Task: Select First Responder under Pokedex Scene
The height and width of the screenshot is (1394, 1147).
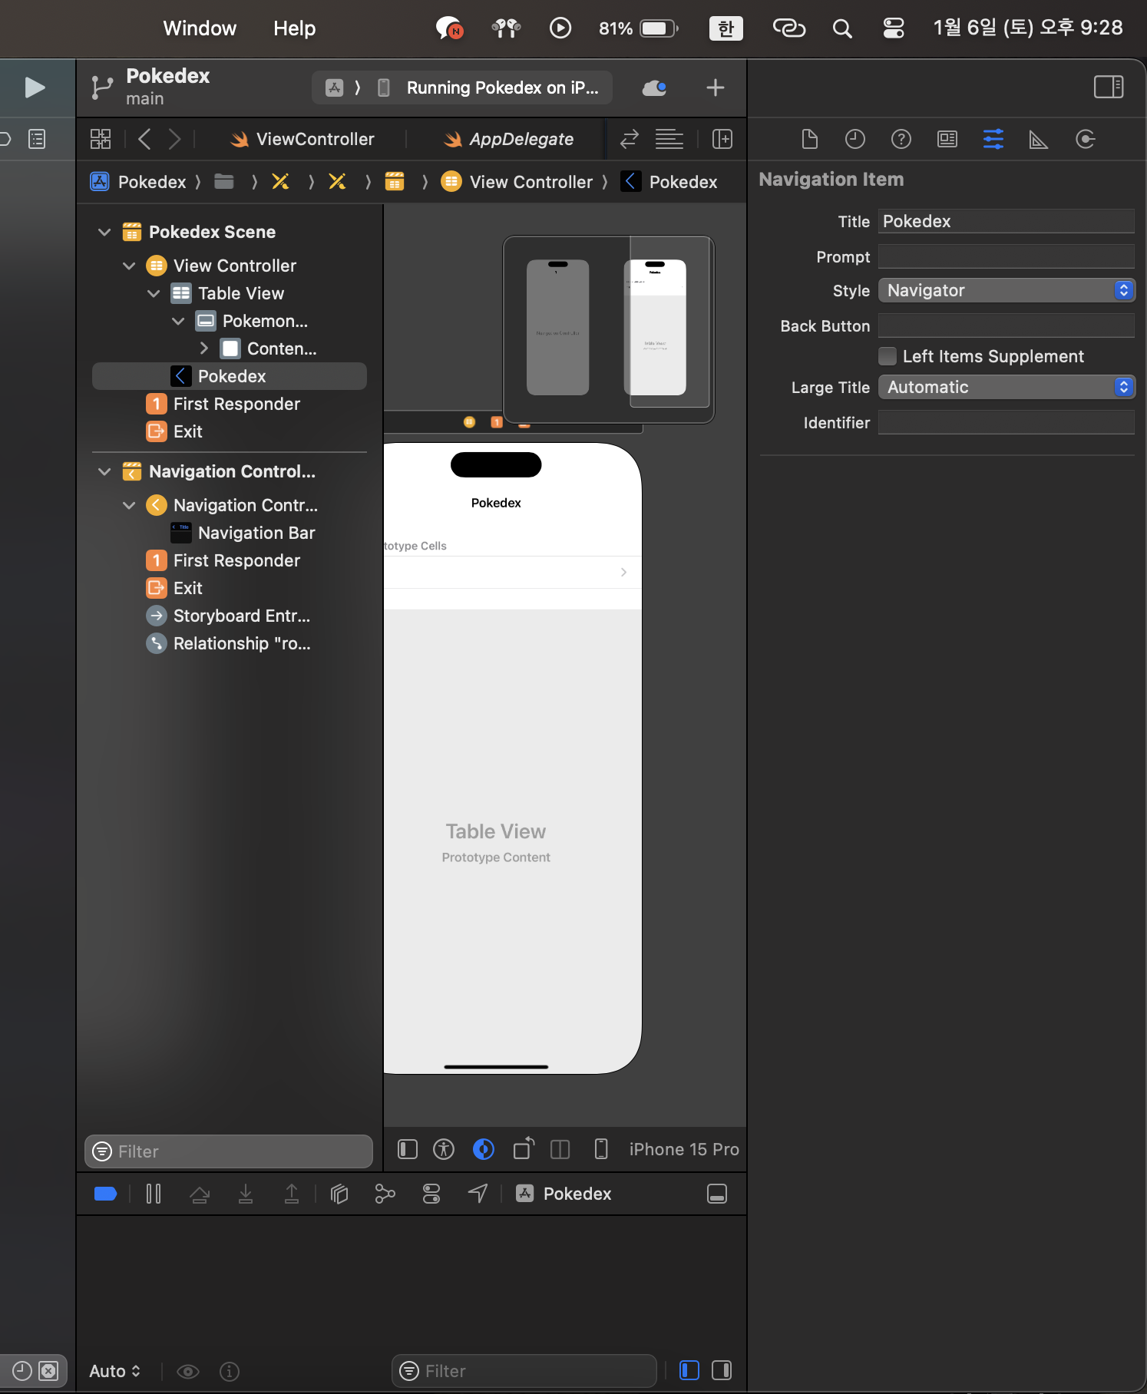Action: click(x=229, y=404)
